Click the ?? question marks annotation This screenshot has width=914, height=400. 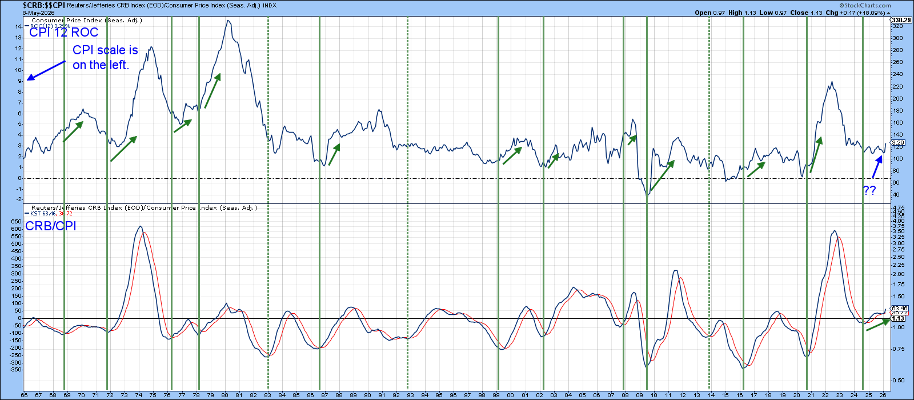[x=869, y=191]
